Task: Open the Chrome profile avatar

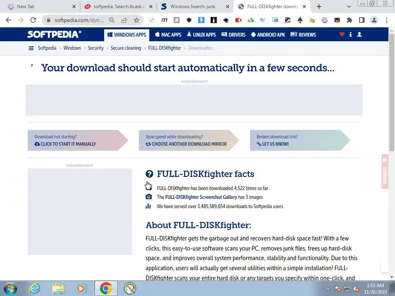Action: [374, 20]
